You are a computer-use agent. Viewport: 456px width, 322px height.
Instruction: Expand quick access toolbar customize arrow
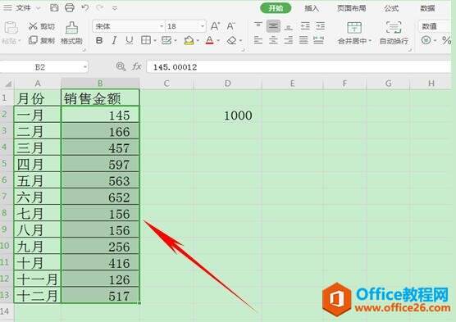tap(115, 8)
